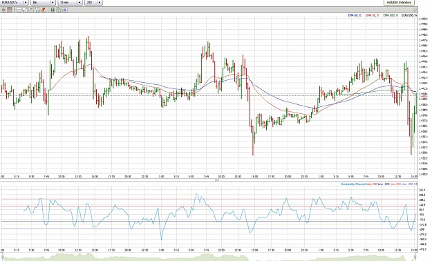Click the calendar-style second toolbar icon
Screen dimensions: 432x261
tap(10, 10)
